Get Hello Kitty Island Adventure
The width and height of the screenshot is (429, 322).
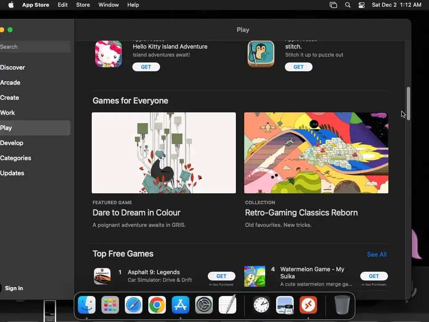coord(146,67)
